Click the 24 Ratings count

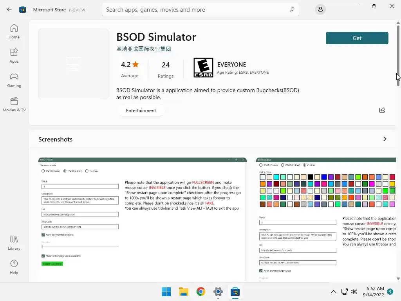point(166,70)
